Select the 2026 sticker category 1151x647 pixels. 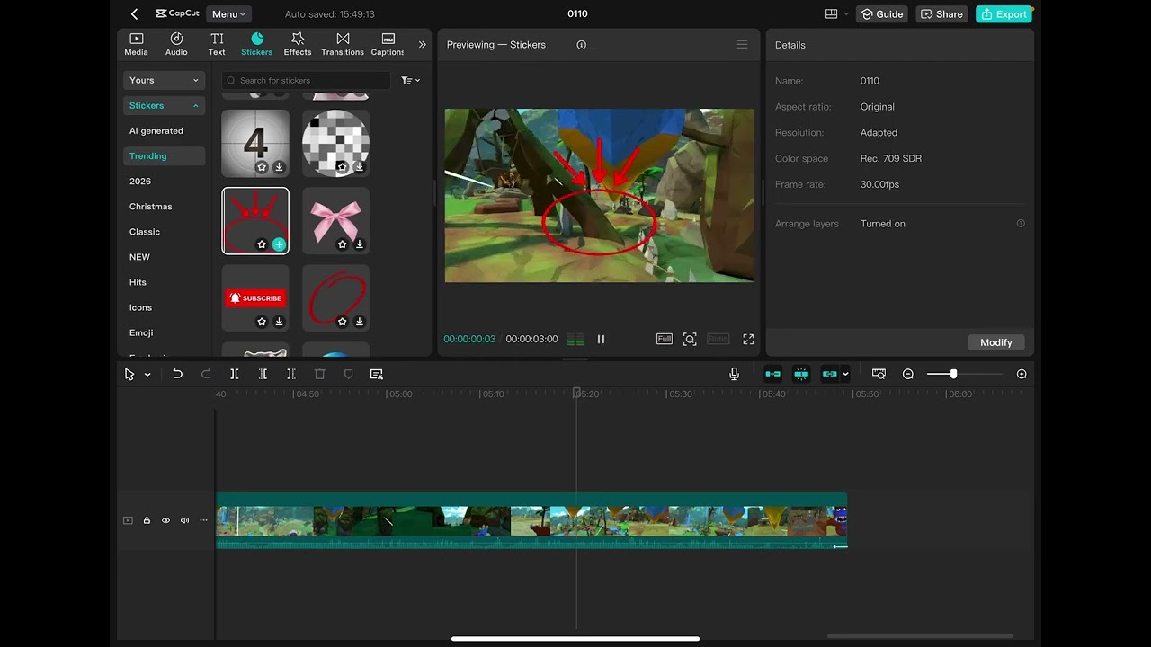(x=140, y=182)
